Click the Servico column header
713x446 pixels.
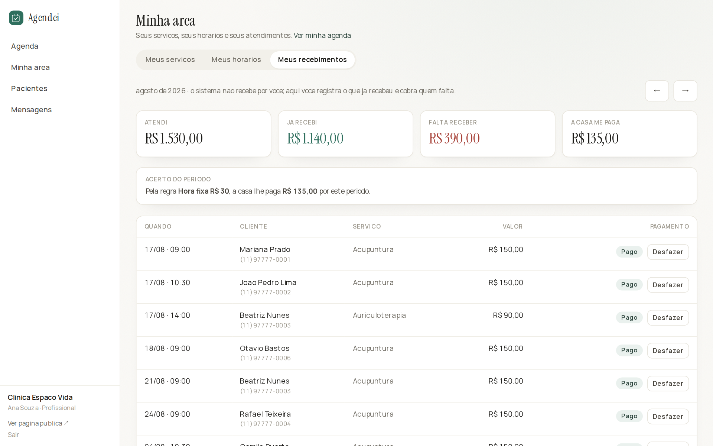367,226
